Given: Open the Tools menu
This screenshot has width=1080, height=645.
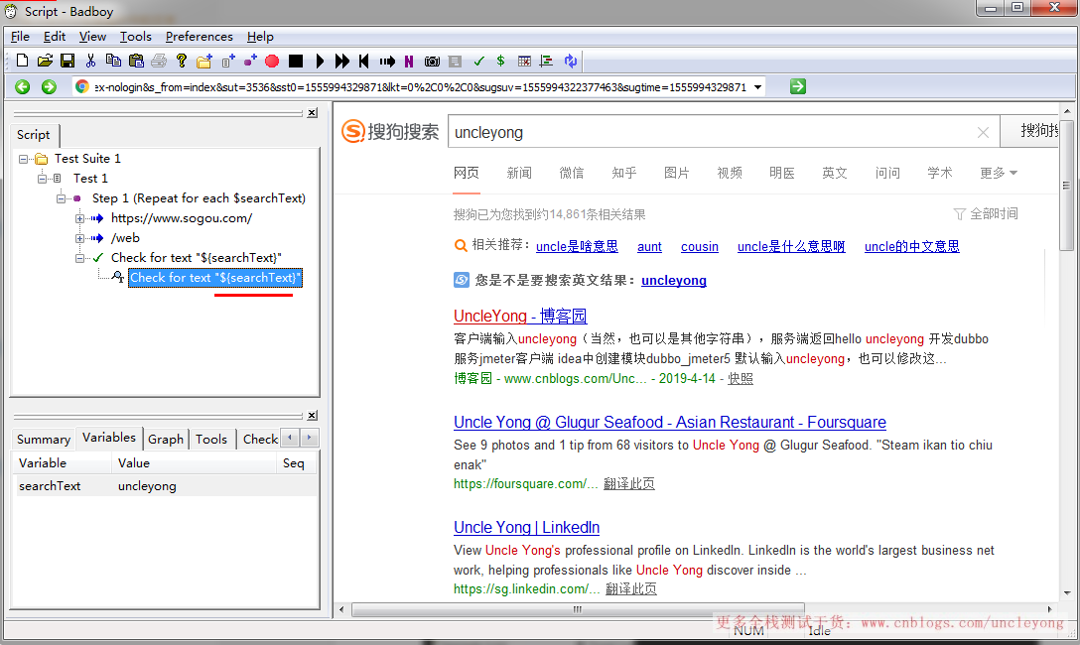Looking at the screenshot, I should (x=136, y=37).
